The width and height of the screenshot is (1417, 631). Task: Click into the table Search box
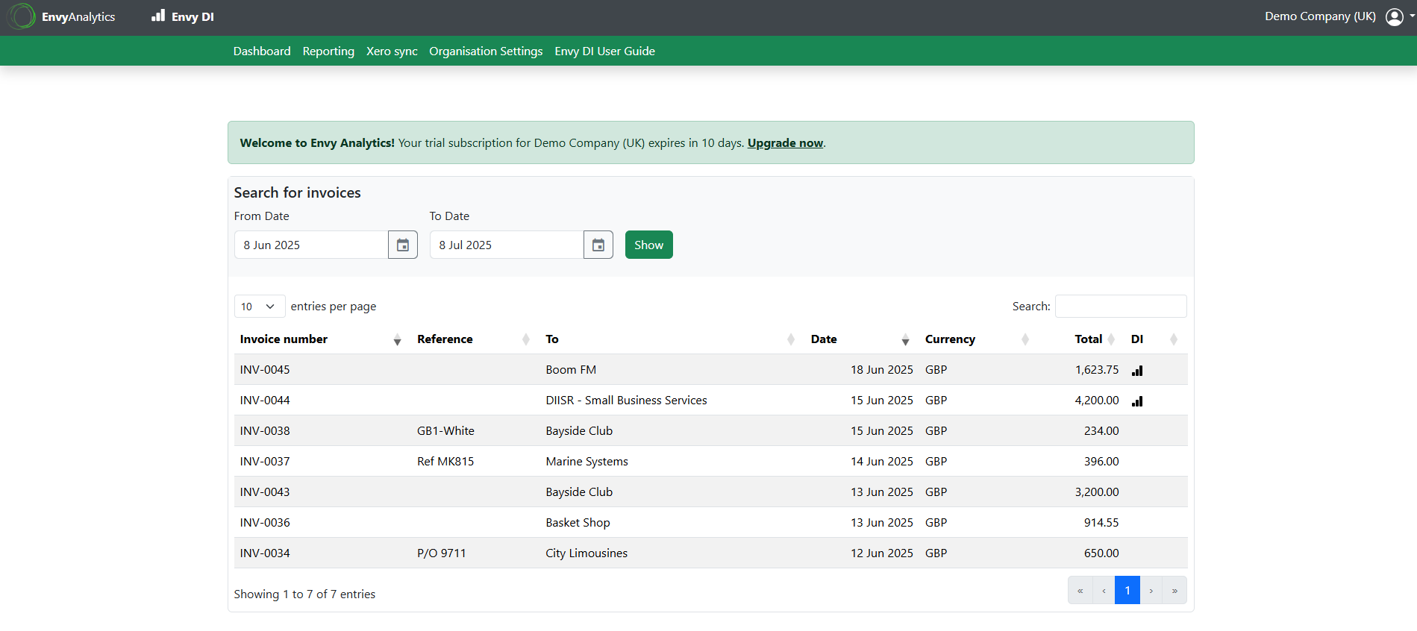pos(1121,307)
